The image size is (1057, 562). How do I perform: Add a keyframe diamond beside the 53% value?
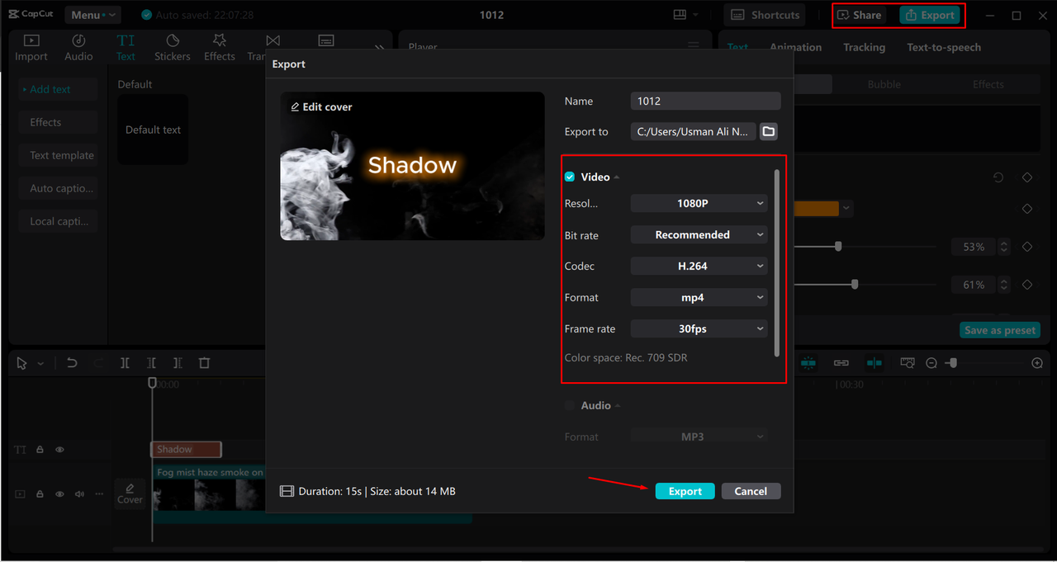(1027, 247)
